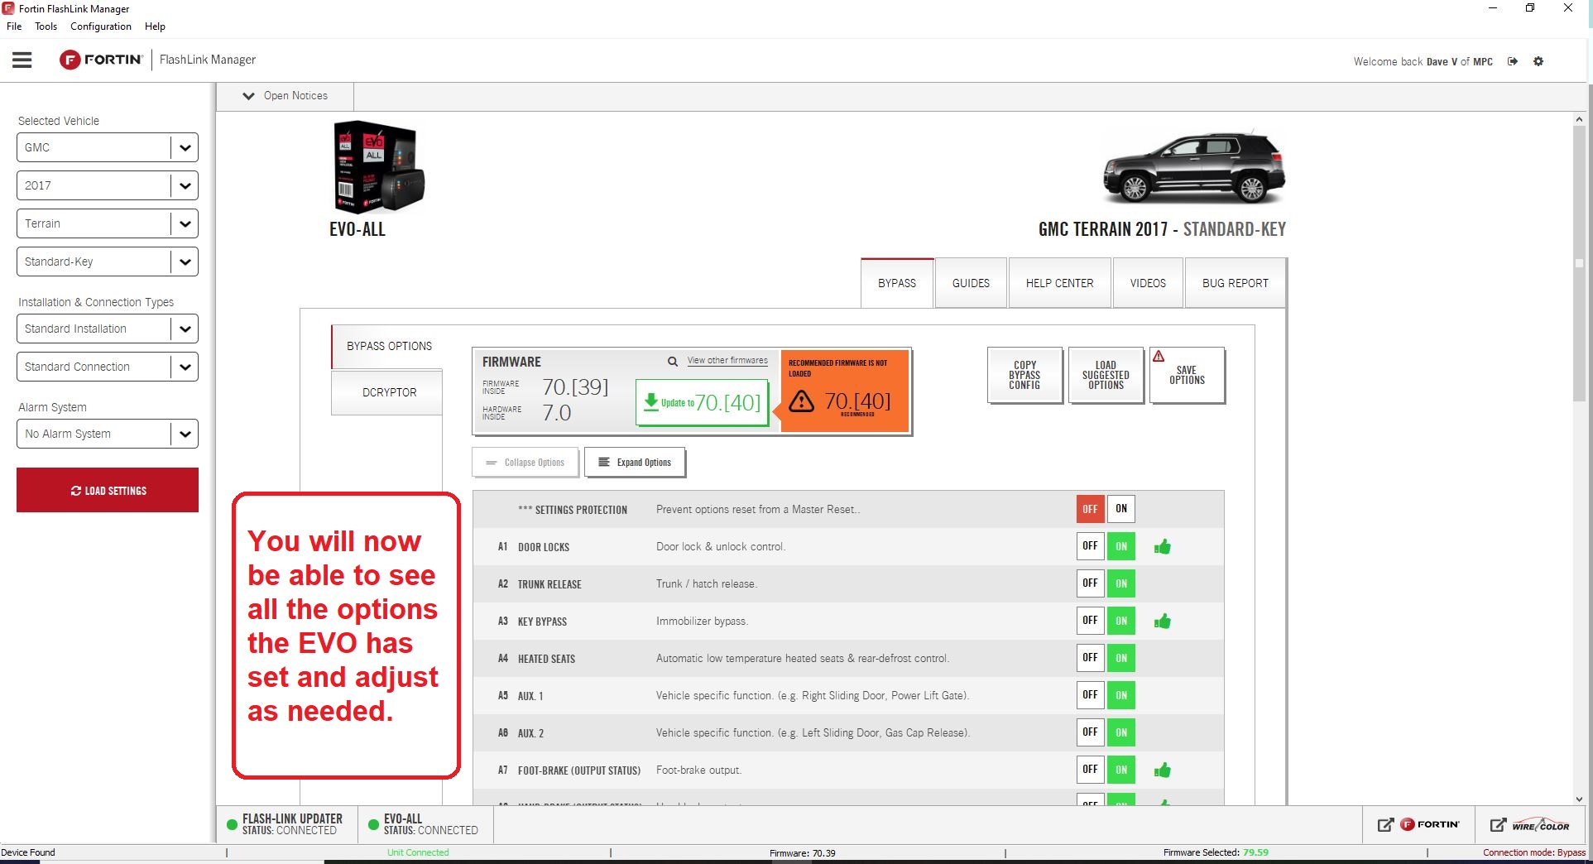Set Door Locks to OFF
The height and width of the screenshot is (864, 1593).
click(x=1090, y=546)
